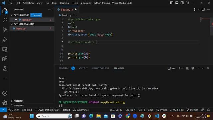Split the editor to the right

click(203, 9)
